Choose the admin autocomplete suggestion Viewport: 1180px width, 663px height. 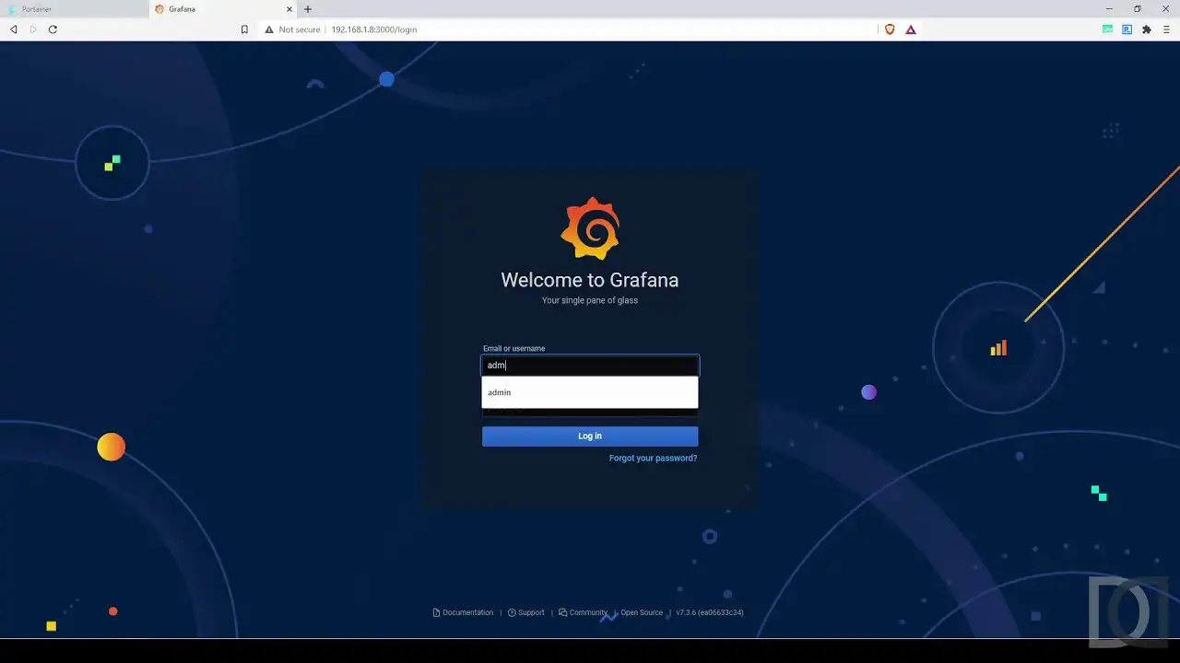590,392
